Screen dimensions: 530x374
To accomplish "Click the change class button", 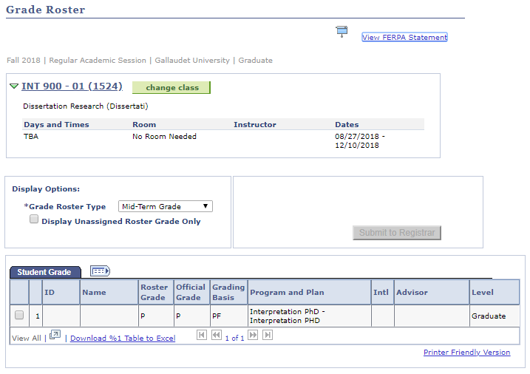I will coord(171,87).
